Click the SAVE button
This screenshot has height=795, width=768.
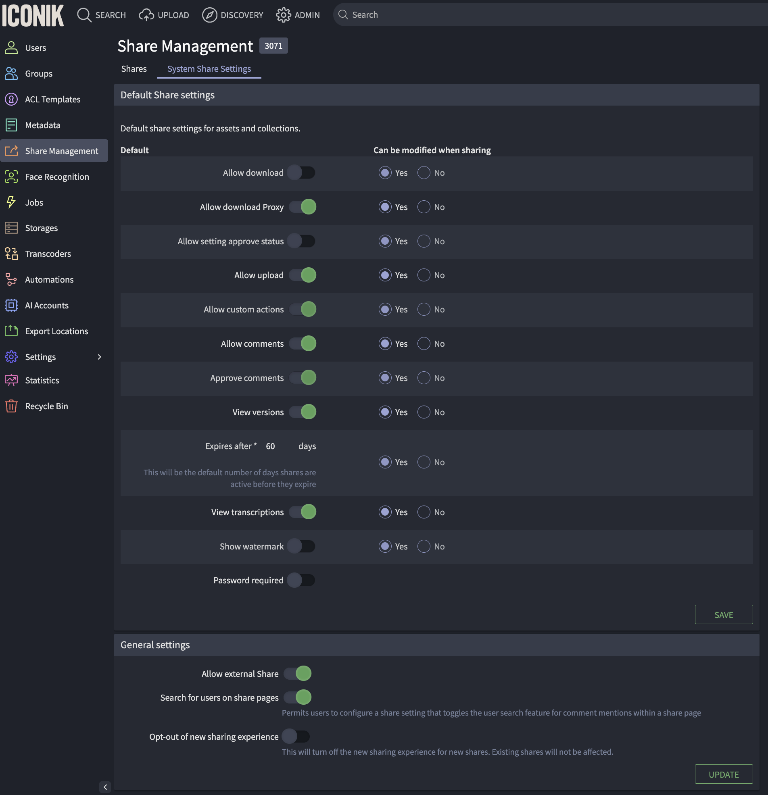coord(723,614)
